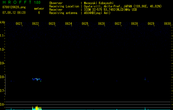Click the "Receiver" field label
This screenshot has height=110, width=173.
coord(56,10)
